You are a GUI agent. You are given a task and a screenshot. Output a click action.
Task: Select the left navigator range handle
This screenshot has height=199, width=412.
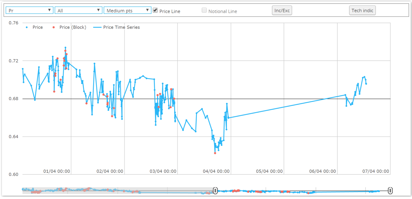215,190
